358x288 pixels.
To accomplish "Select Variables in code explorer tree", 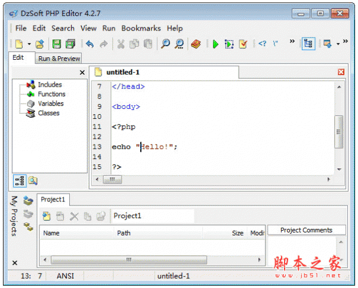I will pos(51,103).
